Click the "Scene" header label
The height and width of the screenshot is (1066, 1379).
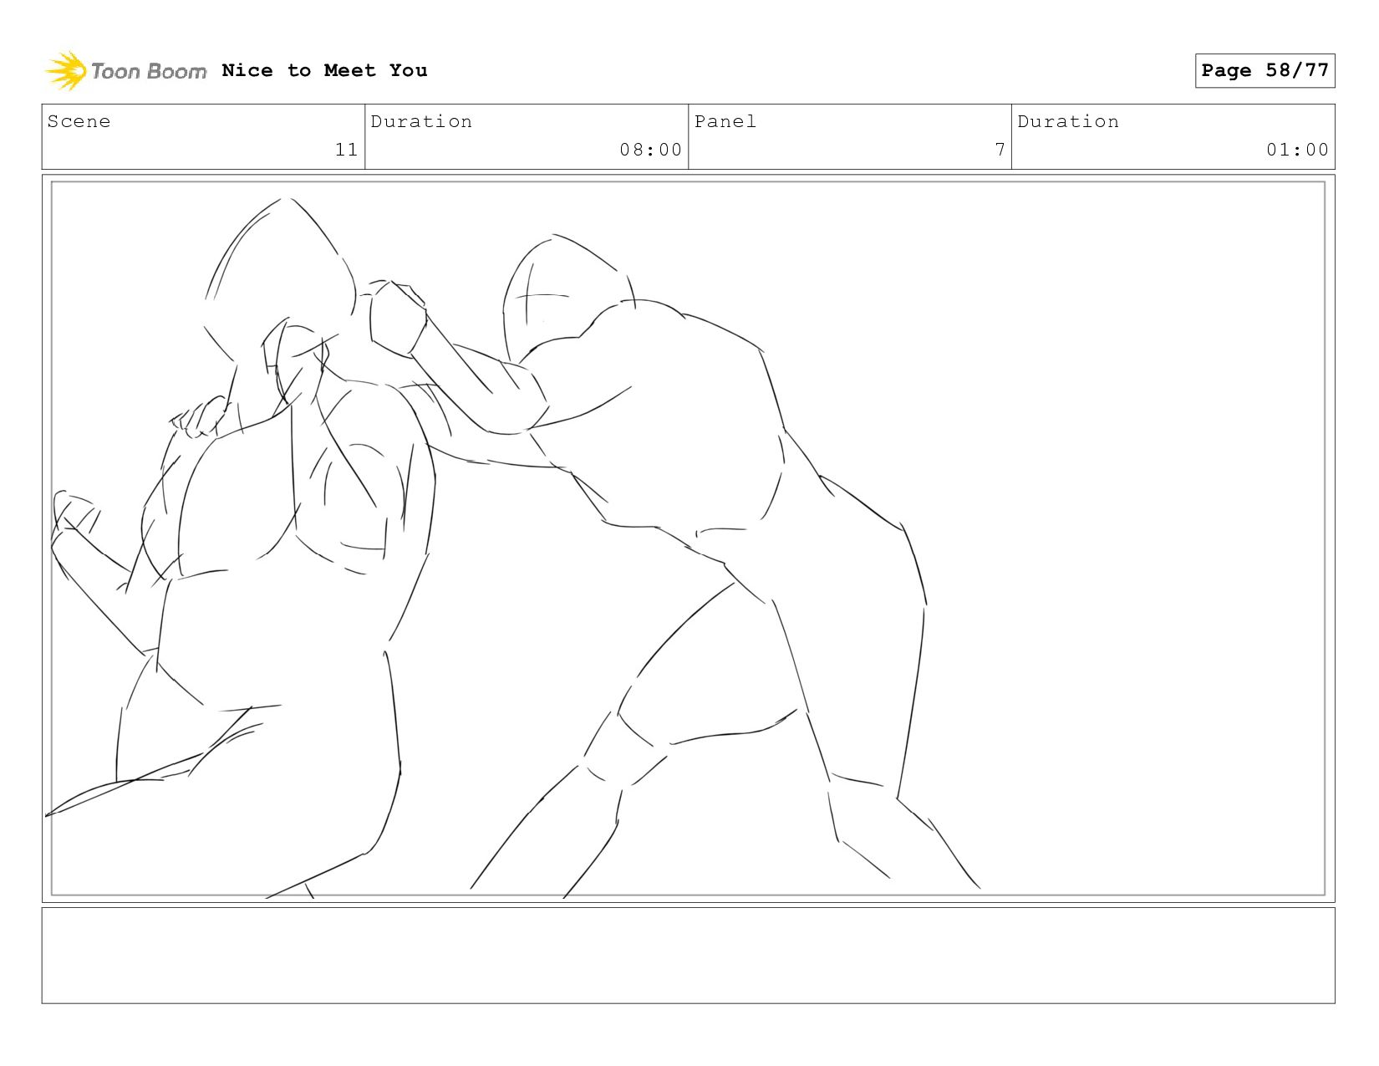click(79, 121)
